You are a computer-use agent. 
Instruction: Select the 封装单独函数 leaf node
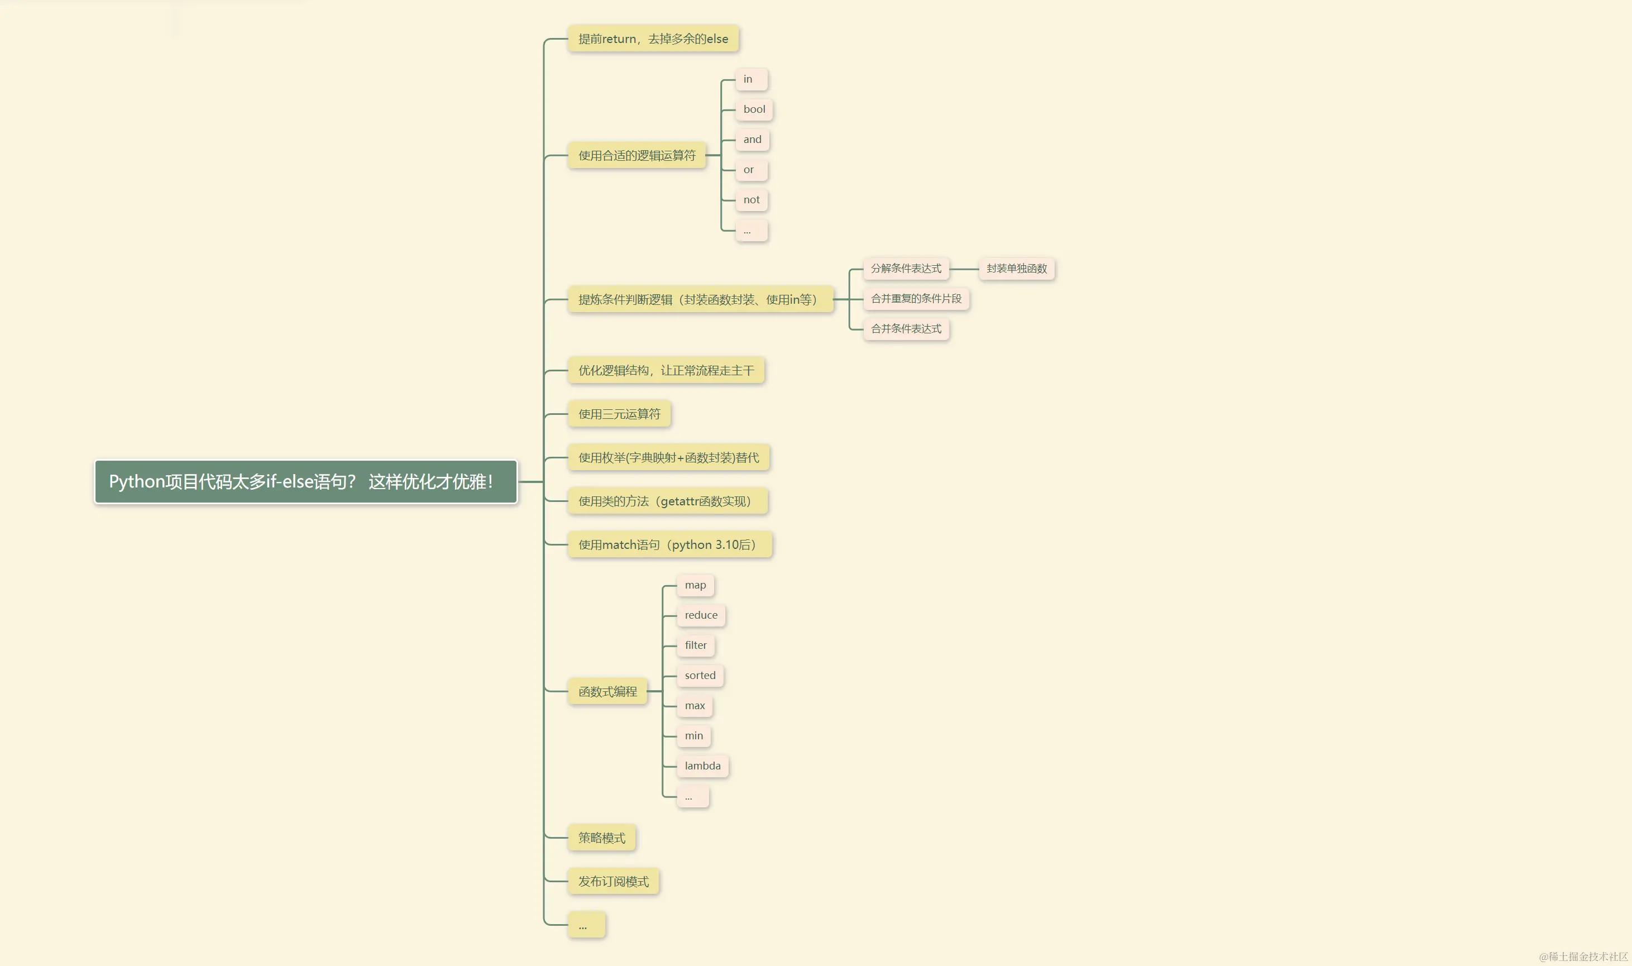(1016, 268)
